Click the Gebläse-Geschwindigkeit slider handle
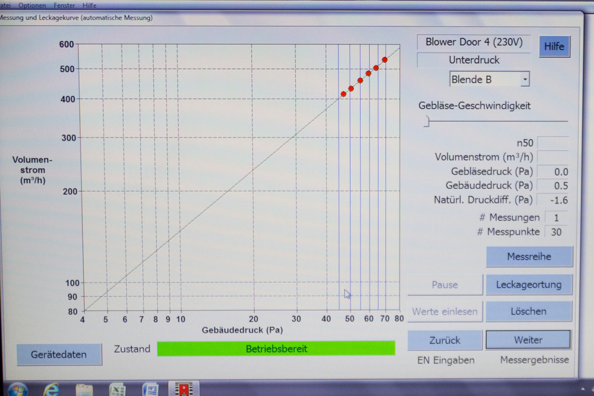This screenshot has height=396, width=594. 427,121
